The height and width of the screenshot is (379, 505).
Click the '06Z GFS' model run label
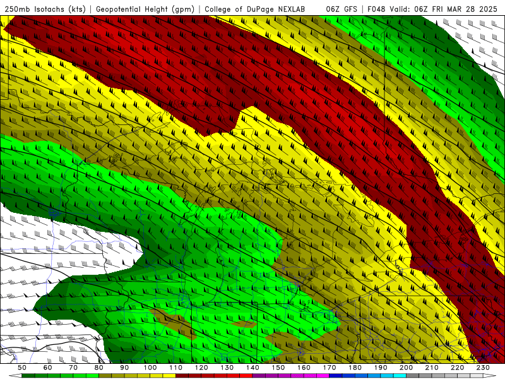click(x=342, y=9)
